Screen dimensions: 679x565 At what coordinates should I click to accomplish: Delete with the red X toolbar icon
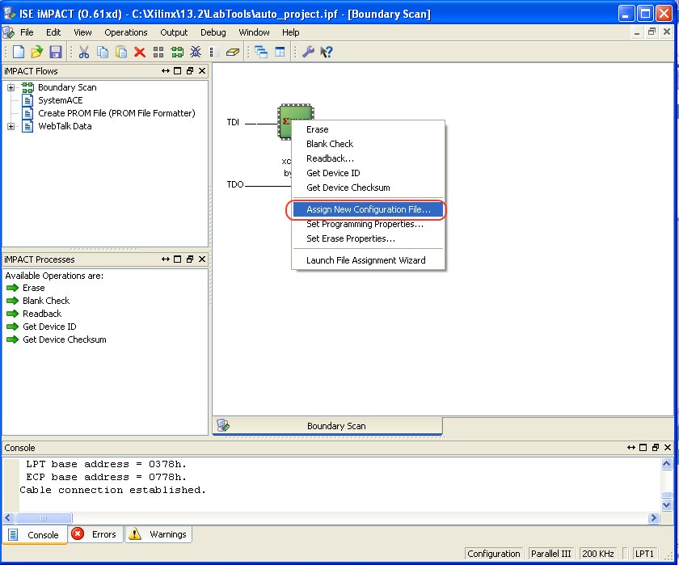[139, 53]
